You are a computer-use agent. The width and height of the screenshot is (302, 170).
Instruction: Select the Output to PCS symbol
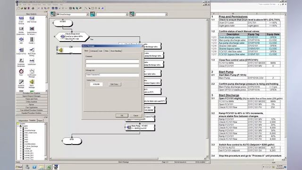tap(21, 50)
